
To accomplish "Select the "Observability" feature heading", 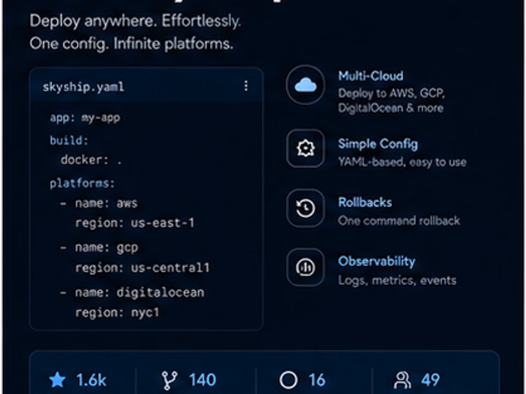I will point(377,262).
